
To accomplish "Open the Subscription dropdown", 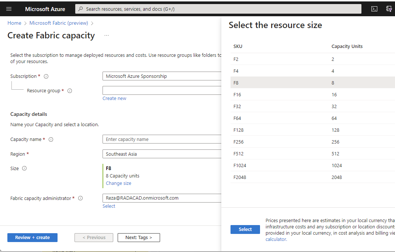I will tap(162, 76).
